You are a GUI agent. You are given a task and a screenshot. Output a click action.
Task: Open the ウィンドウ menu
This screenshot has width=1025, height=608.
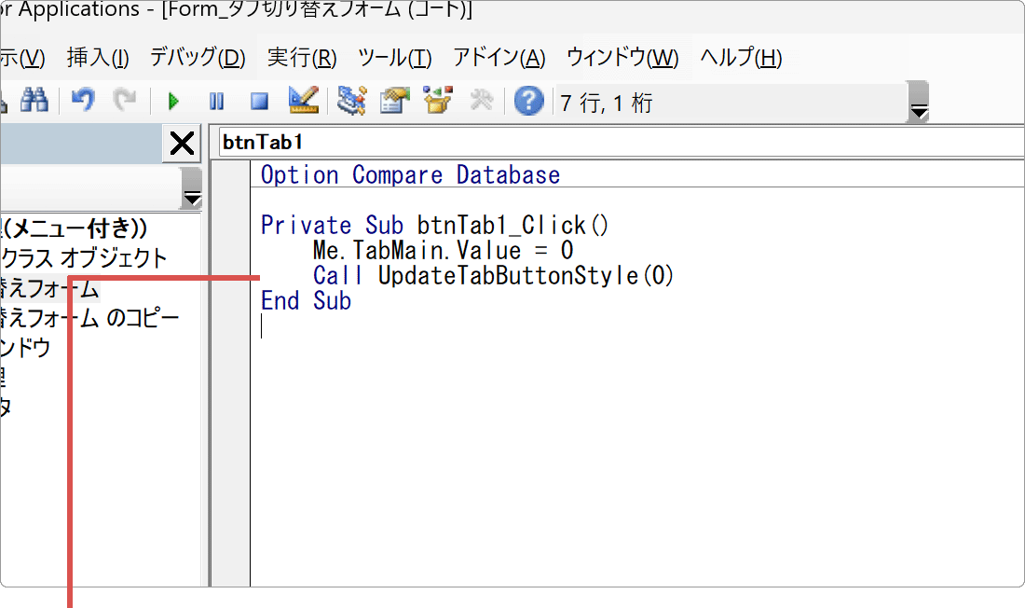622,57
